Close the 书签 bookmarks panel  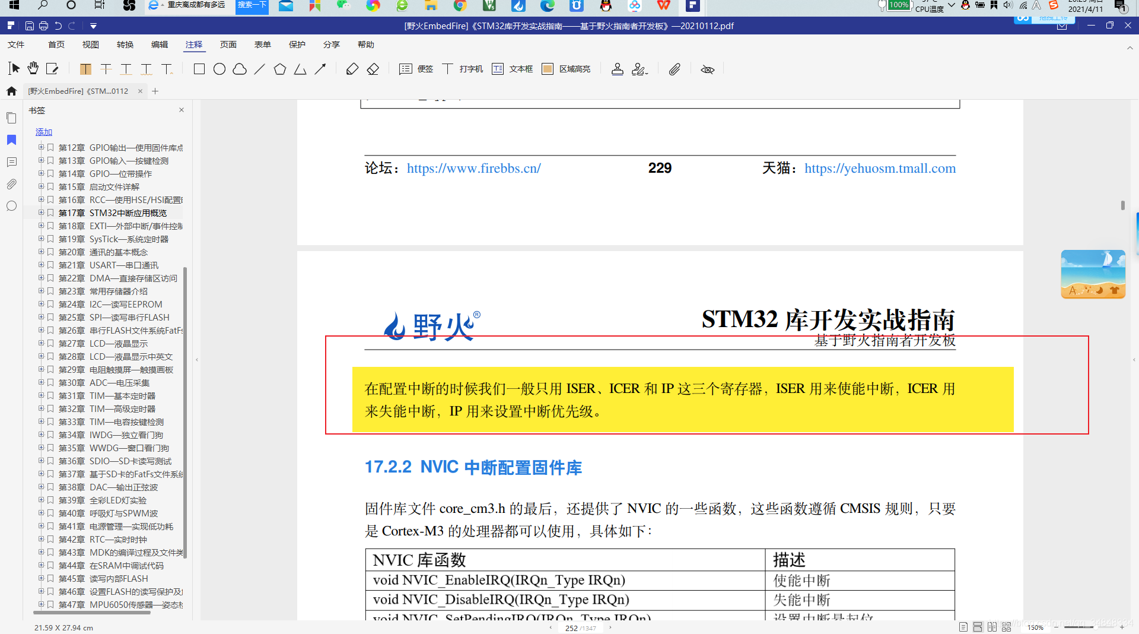point(182,110)
